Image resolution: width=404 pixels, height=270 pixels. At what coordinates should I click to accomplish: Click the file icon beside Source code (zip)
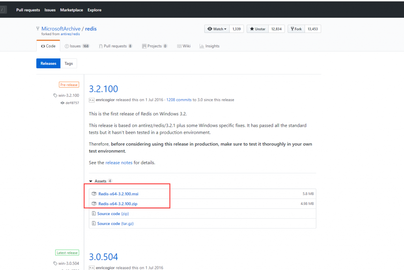[x=94, y=214]
